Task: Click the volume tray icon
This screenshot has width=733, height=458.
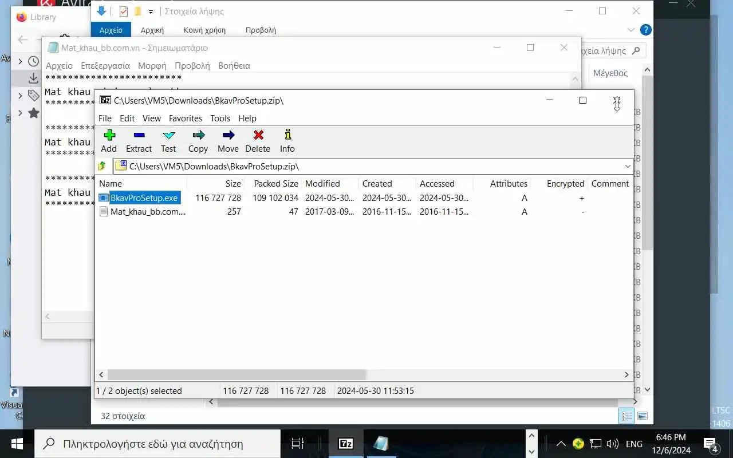Action: click(612, 444)
